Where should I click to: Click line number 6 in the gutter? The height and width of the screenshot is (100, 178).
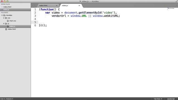coord(35,25)
